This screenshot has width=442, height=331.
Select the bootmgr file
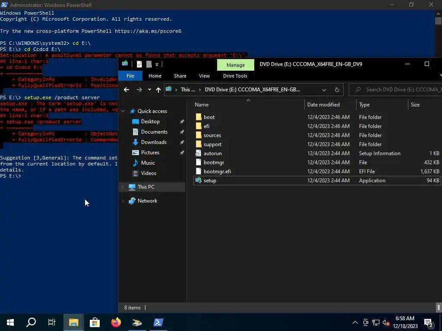(x=214, y=162)
